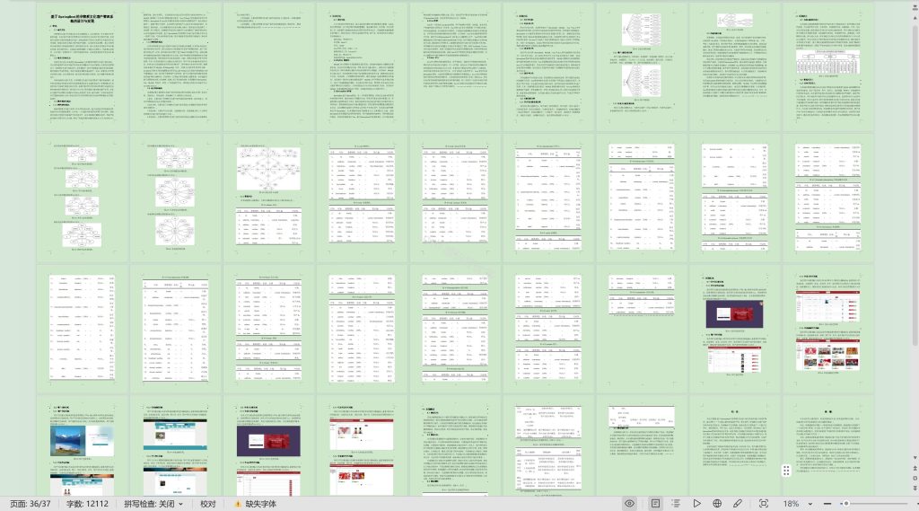Screen dimensions: 919x511
Task: Click the zoom out minus button
Action: 827,504
